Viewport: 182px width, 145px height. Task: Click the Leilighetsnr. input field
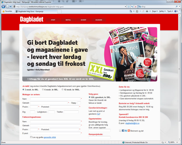point(51,112)
